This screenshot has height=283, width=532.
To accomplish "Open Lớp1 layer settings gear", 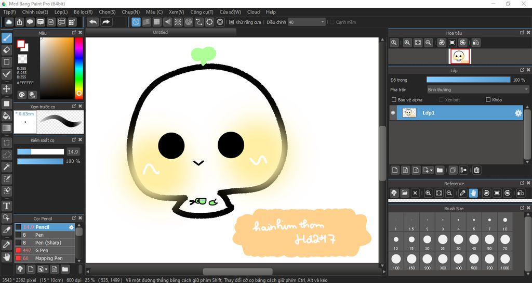I will [518, 113].
